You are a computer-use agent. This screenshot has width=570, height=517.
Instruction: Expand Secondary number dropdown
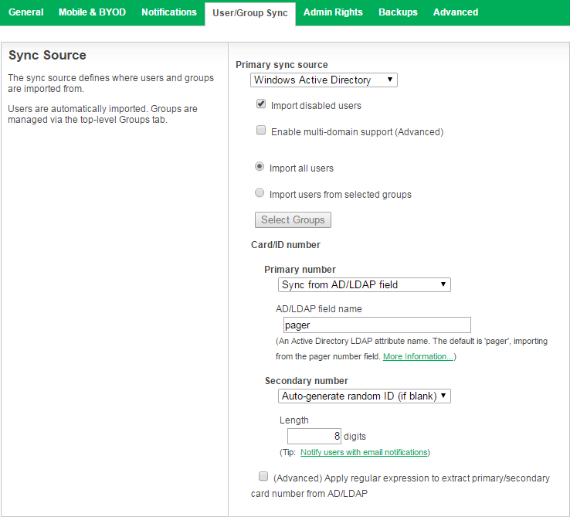tap(365, 396)
